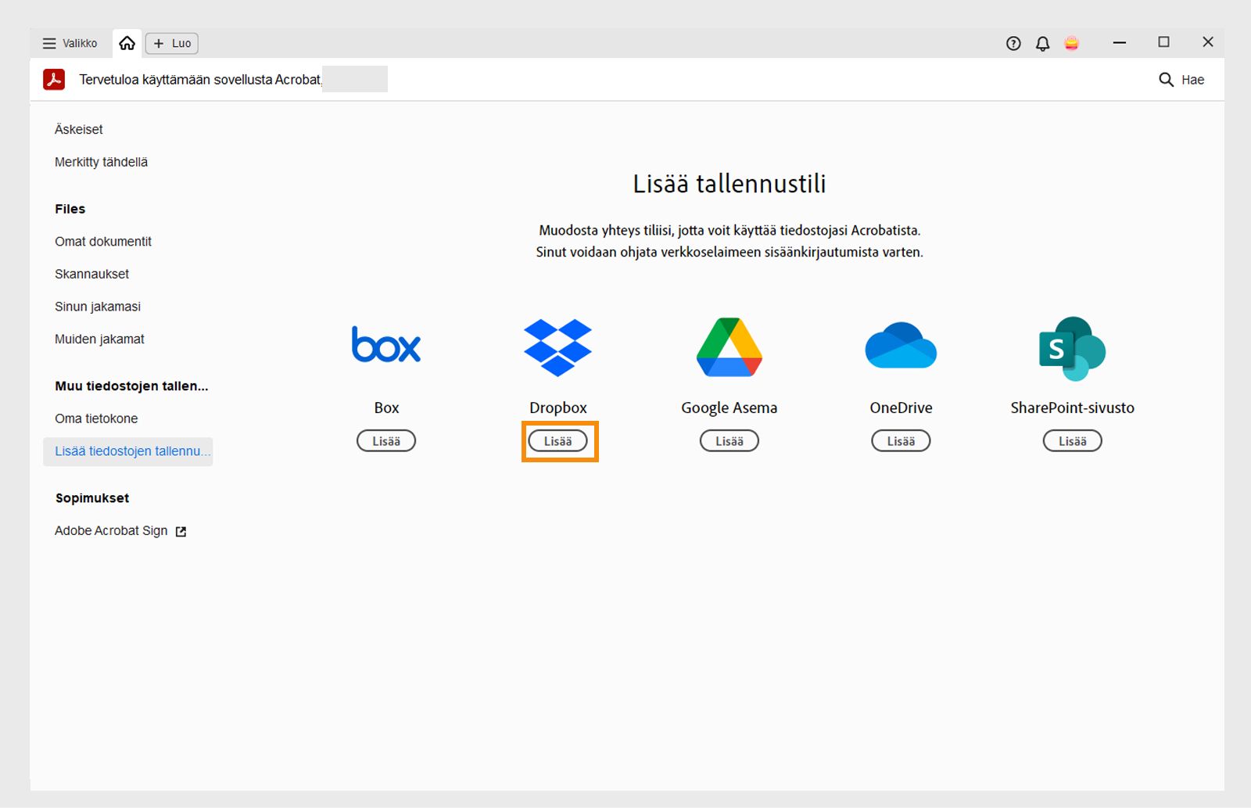1251x808 pixels.
Task: Open search with the Hae magnifier icon
Action: (1165, 79)
